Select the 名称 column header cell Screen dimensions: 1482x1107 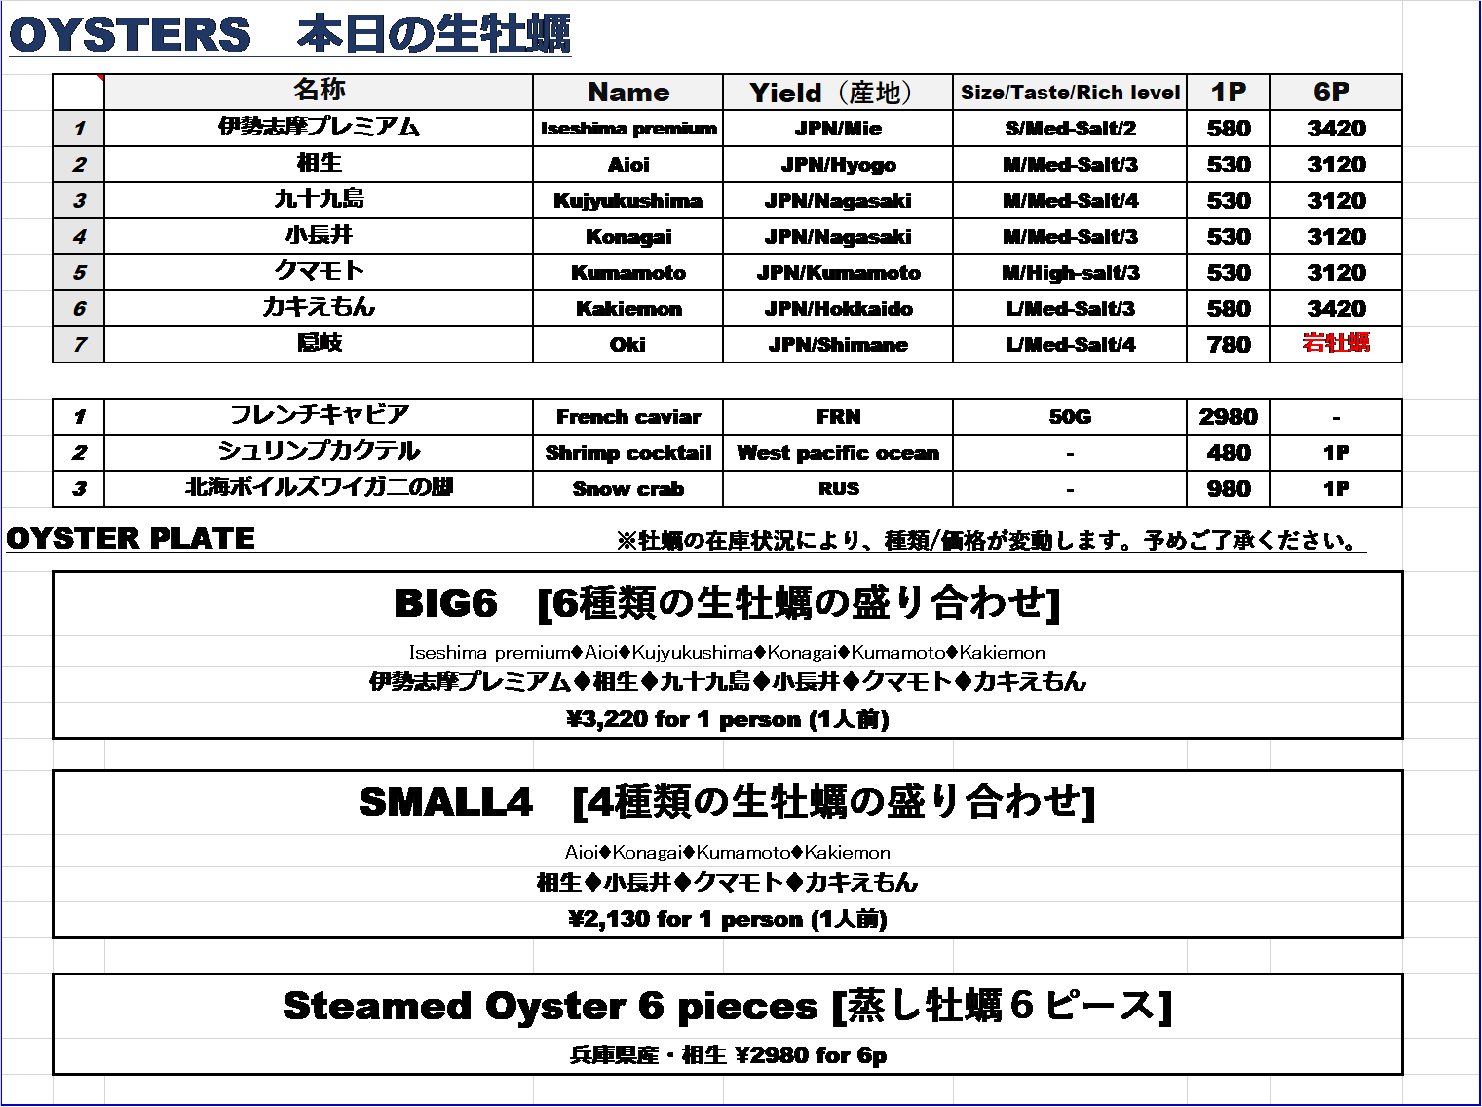[x=319, y=92]
